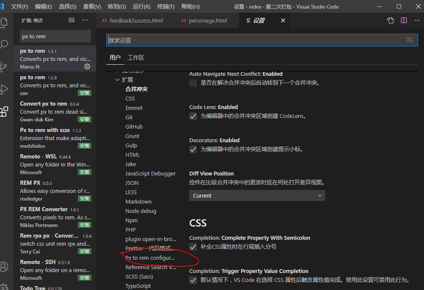
Task: Open the Source Control view icon
Action: pyautogui.click(x=3, y=67)
